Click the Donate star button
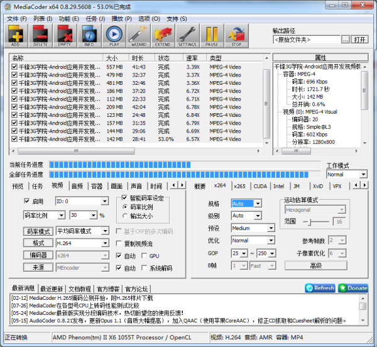The image size is (377, 347). tap(353, 288)
